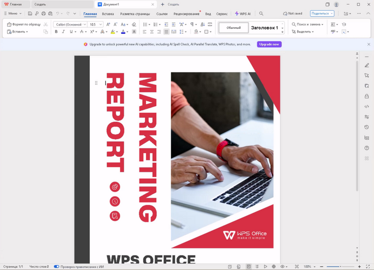Click the save icon in quick access toolbar
374x270 pixels.
click(30, 13)
